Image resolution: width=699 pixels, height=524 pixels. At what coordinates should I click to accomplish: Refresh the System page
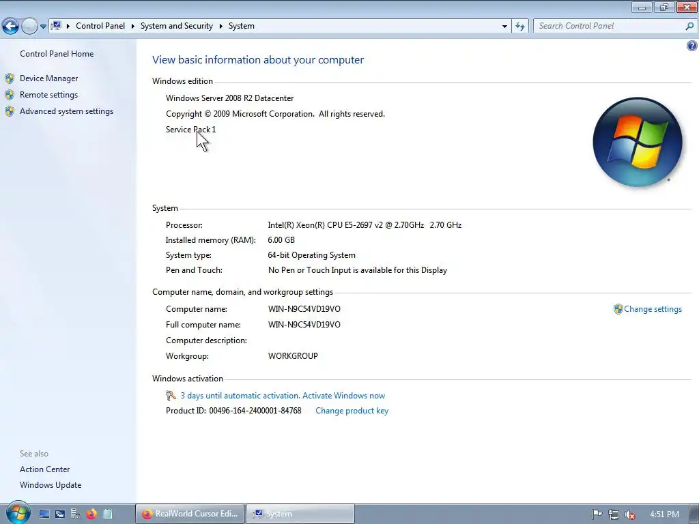[x=519, y=27]
